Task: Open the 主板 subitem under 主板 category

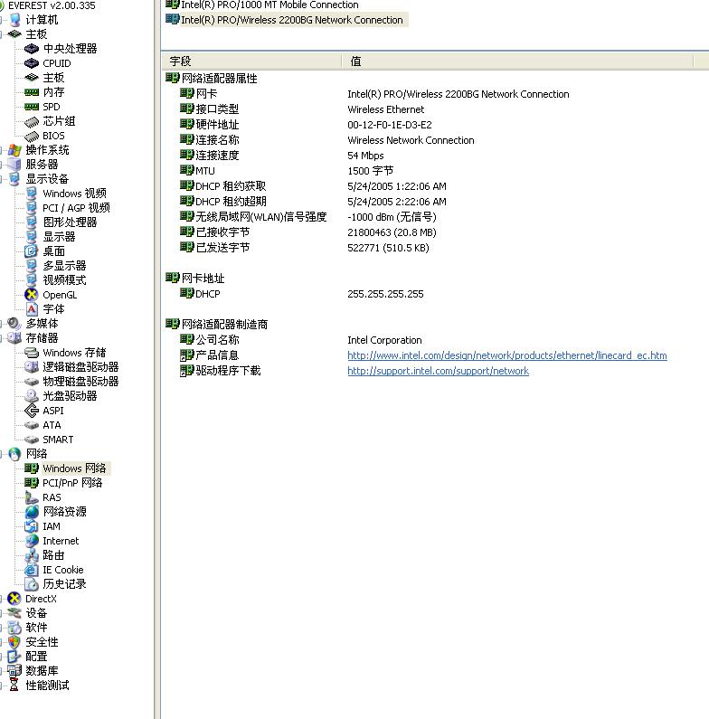Action: coord(53,78)
